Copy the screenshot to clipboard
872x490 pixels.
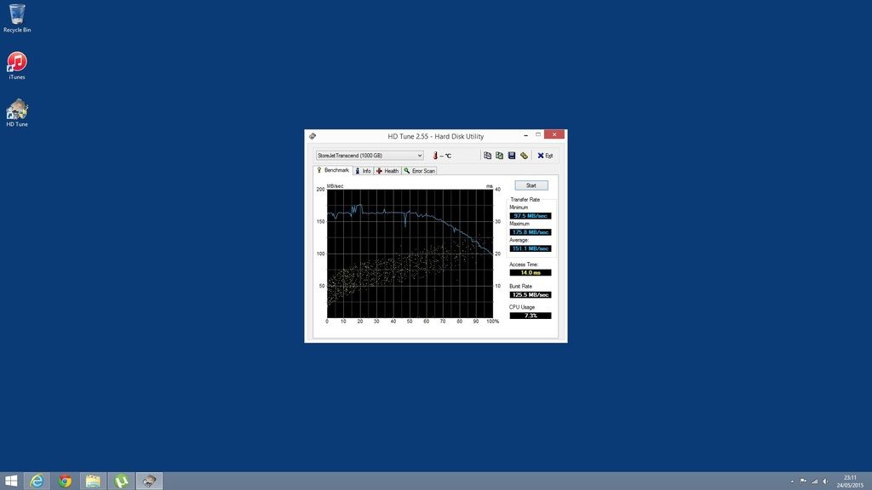click(499, 156)
